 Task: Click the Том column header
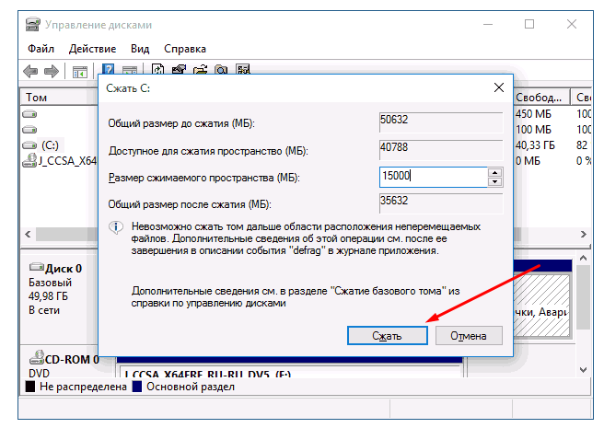(60, 97)
